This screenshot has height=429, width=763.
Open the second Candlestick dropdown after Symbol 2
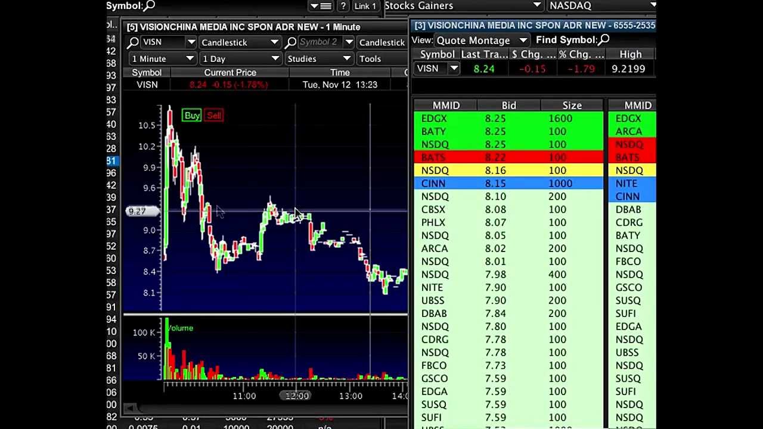382,42
